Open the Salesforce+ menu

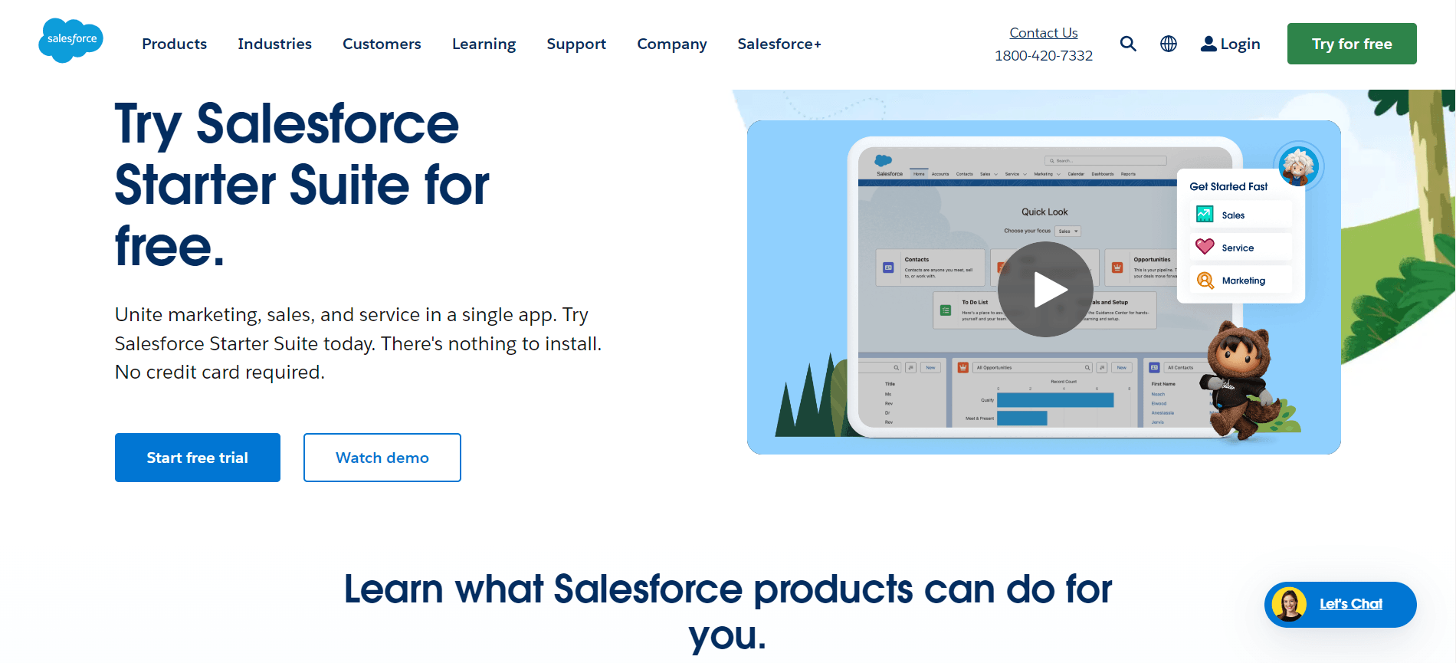779,44
